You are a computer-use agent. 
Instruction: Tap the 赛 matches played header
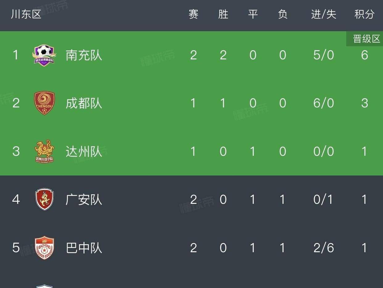coord(193,14)
